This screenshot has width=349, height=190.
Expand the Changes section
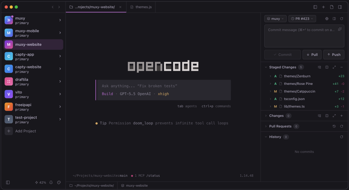266,116
